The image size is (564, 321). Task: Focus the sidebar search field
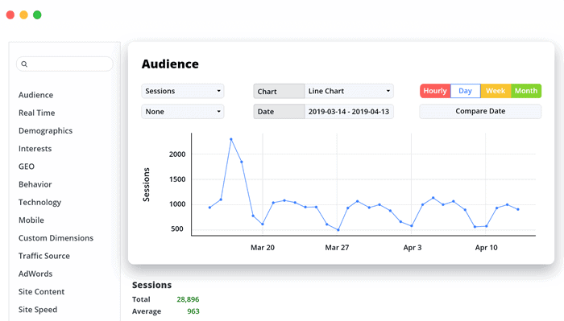64,64
